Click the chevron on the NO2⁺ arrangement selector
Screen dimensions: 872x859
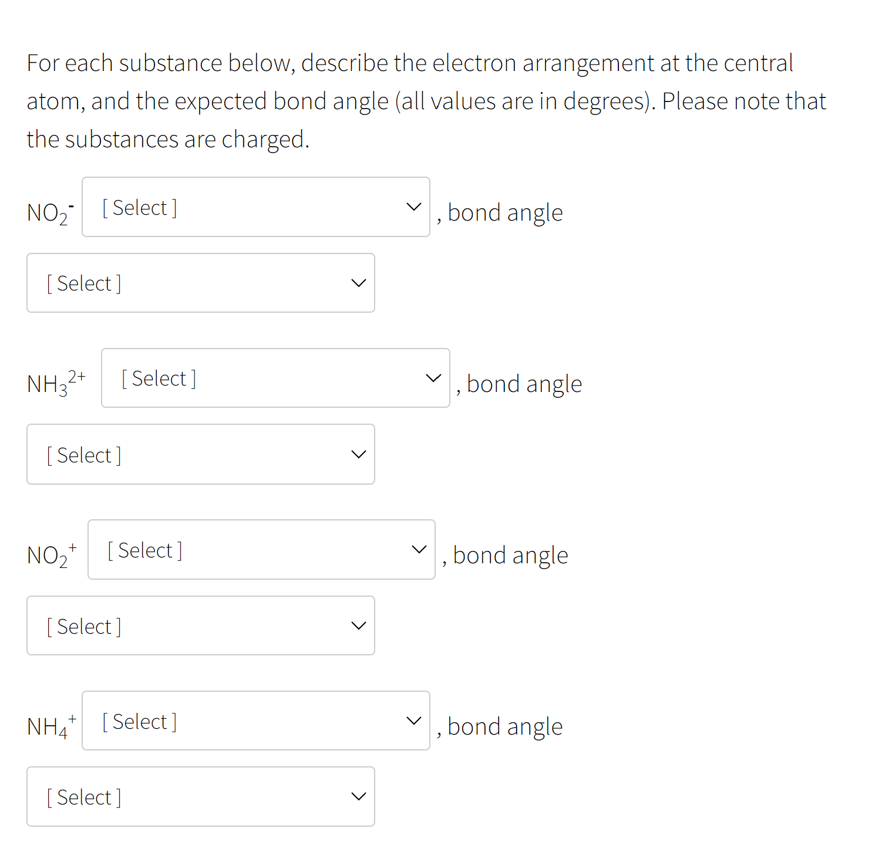(419, 549)
